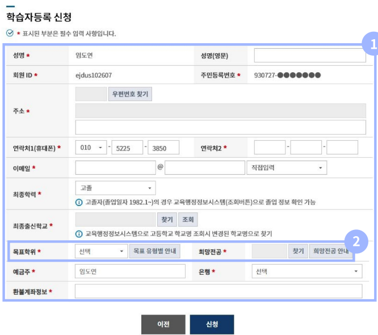Image resolution: width=378 pixels, height=335 pixels.
Task: Click the checkmark icon by the required fields notice
Action: 9,33
